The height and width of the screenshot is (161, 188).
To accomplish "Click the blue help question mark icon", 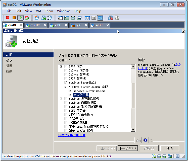I will [145, 140].
